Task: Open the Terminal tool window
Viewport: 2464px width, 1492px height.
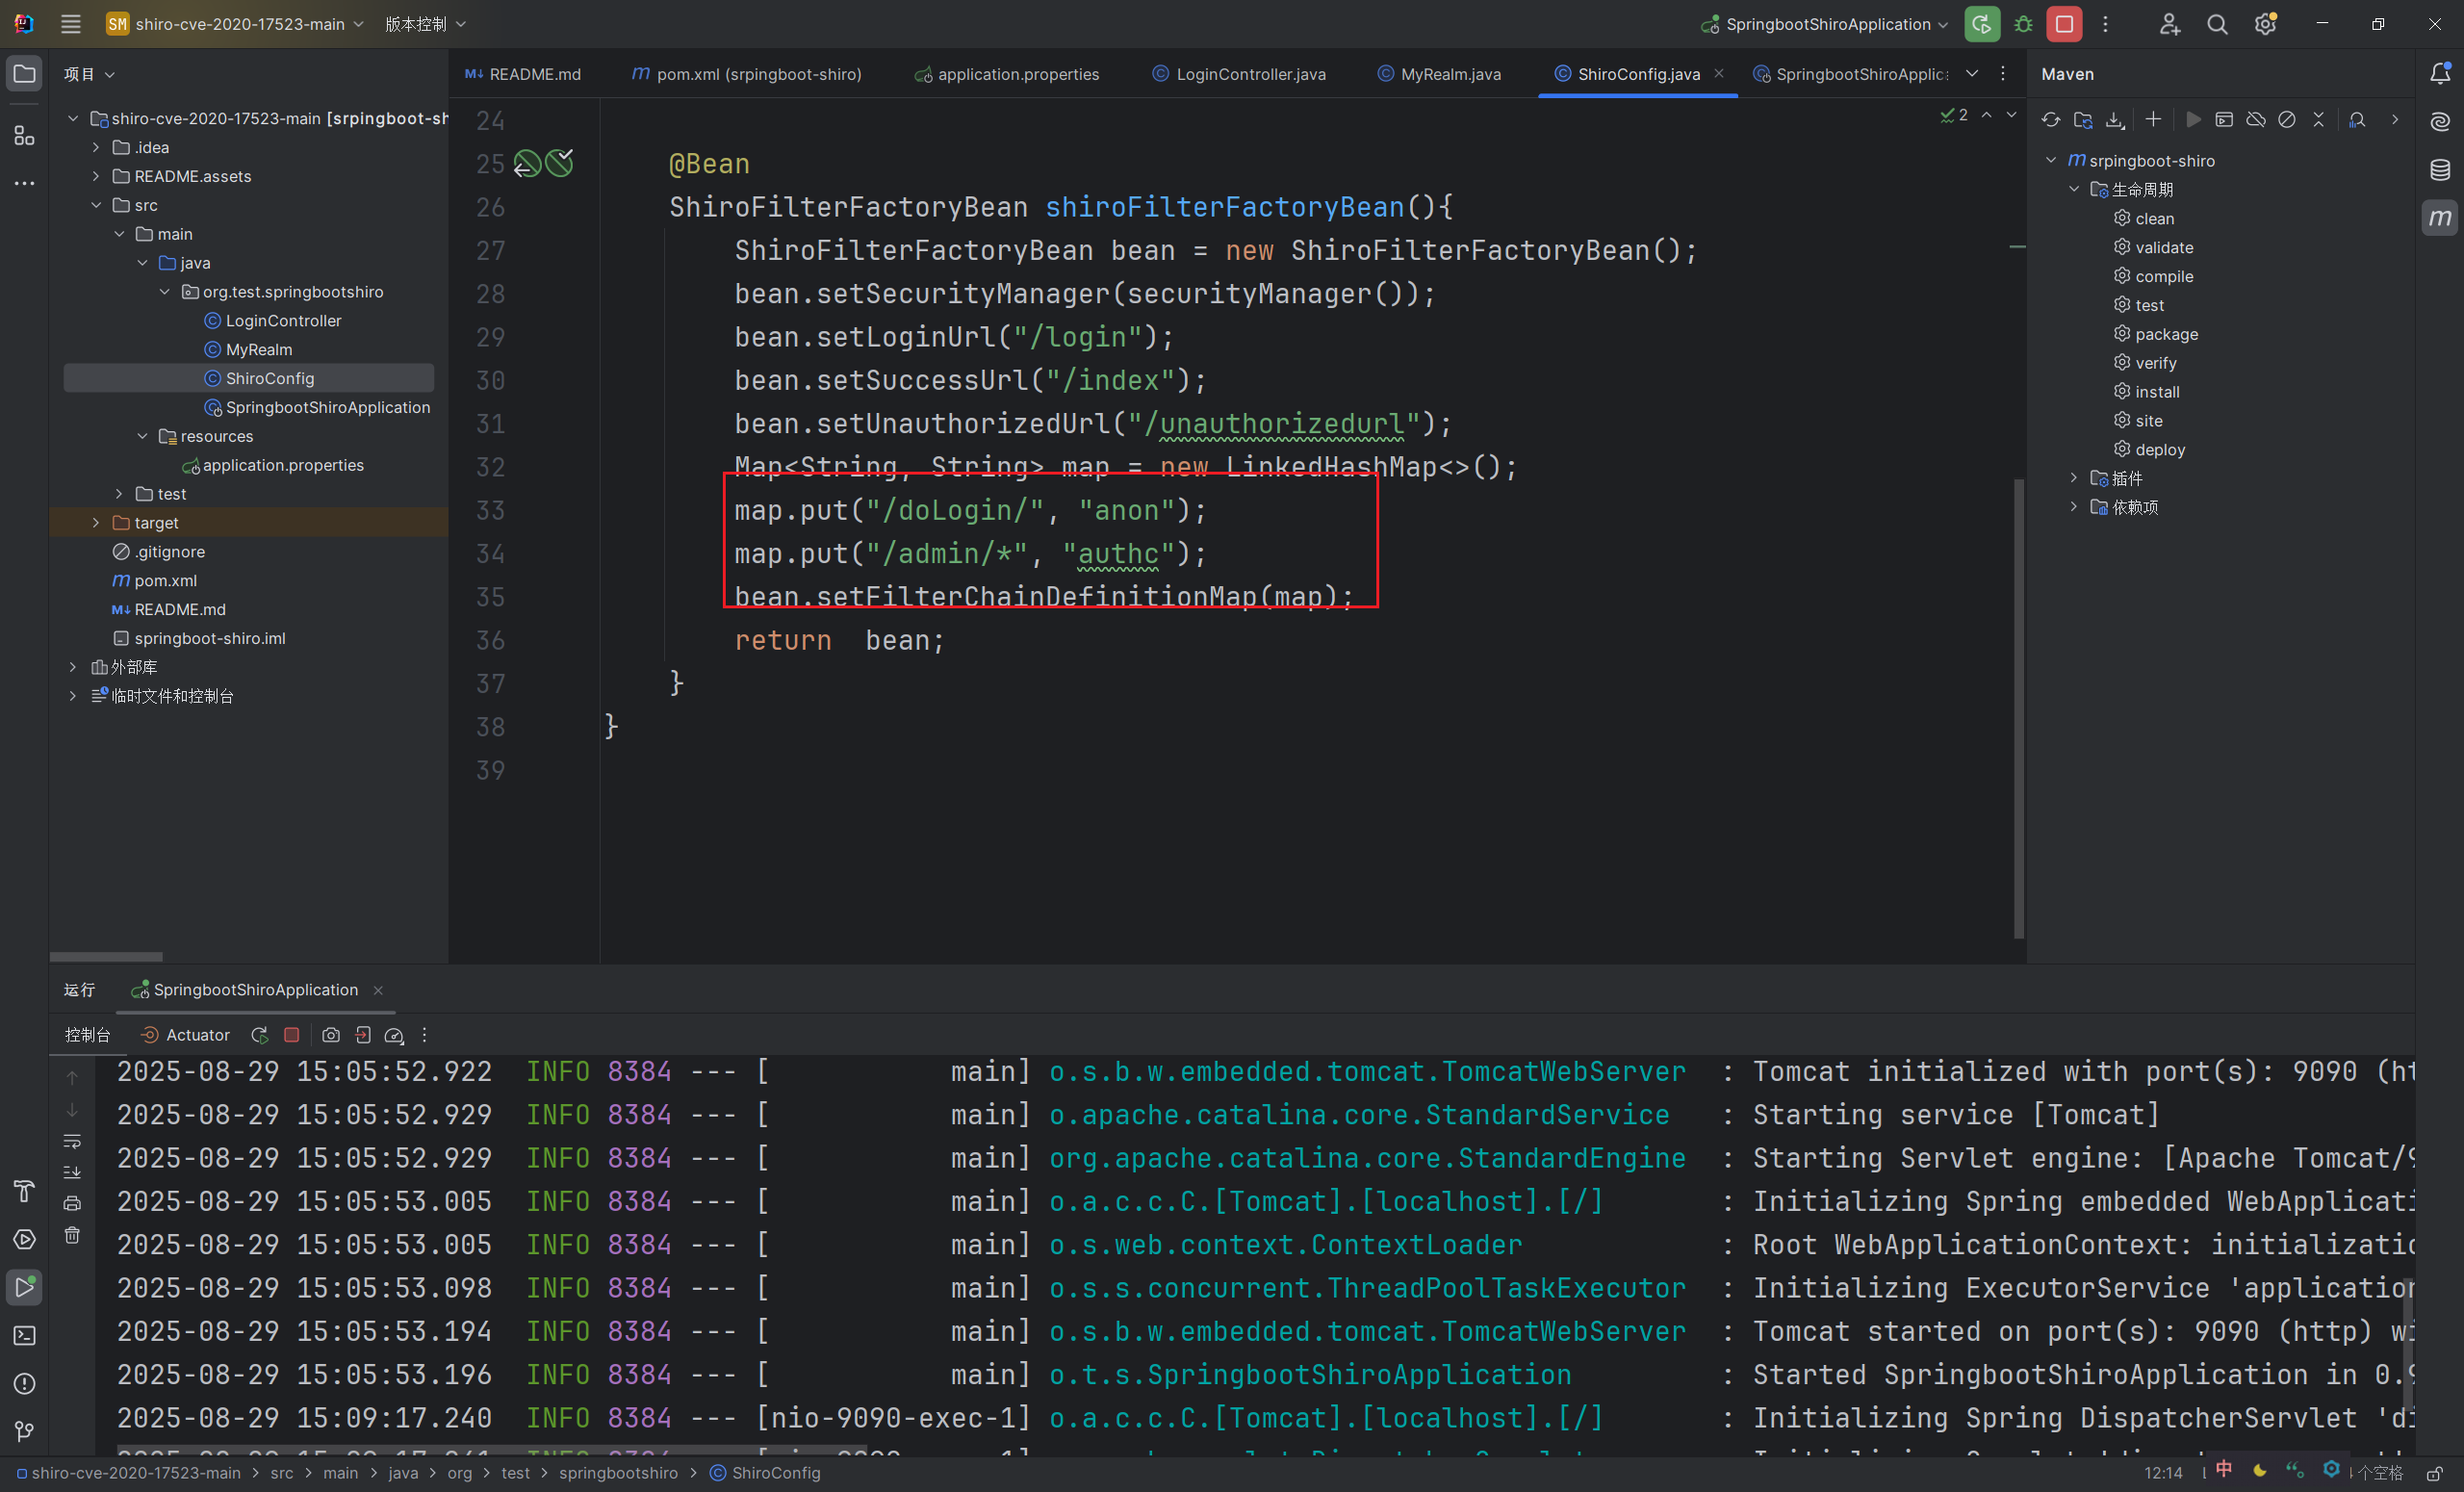Action: [24, 1336]
